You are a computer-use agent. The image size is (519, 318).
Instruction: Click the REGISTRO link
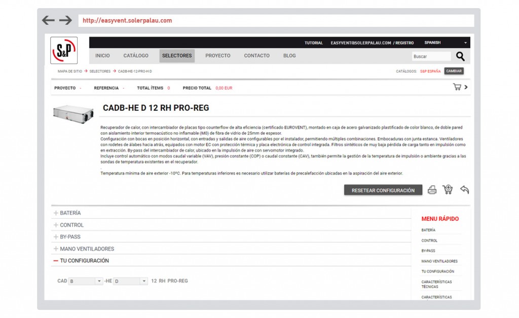coord(404,43)
